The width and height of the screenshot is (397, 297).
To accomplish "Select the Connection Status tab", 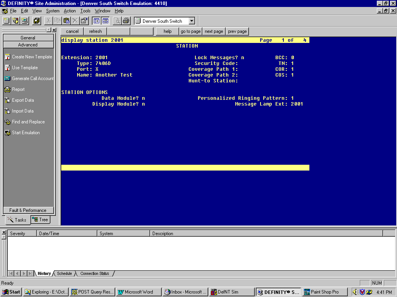I will coord(95,273).
